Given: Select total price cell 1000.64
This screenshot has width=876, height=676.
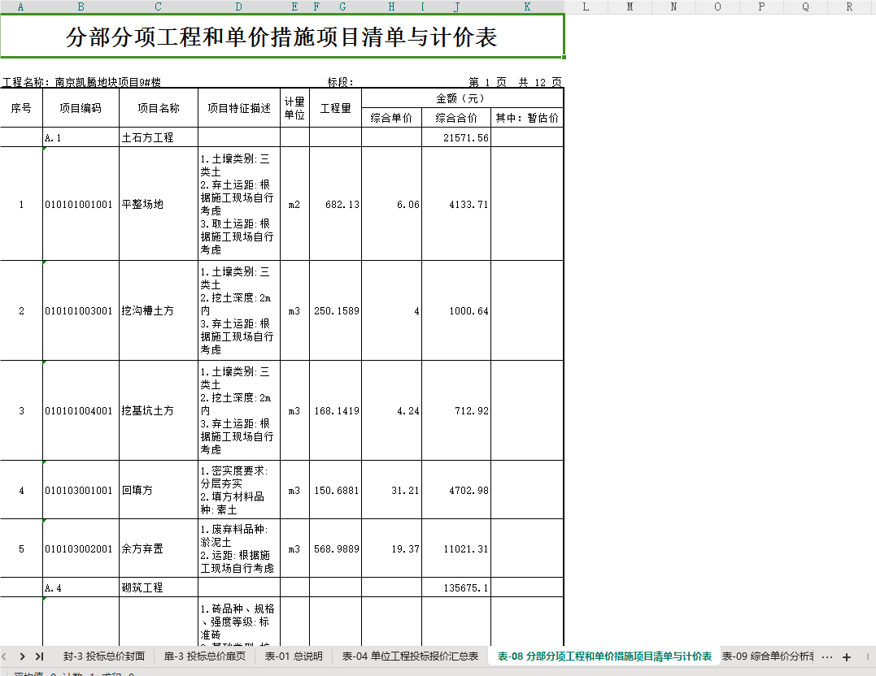Looking at the screenshot, I should tap(456, 311).
